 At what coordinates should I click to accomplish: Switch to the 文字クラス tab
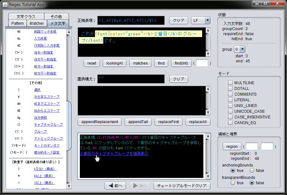[26, 16]
